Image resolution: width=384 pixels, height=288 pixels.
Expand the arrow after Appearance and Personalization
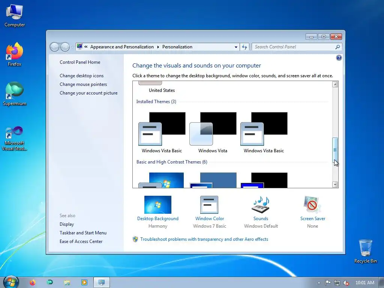pyautogui.click(x=158, y=47)
